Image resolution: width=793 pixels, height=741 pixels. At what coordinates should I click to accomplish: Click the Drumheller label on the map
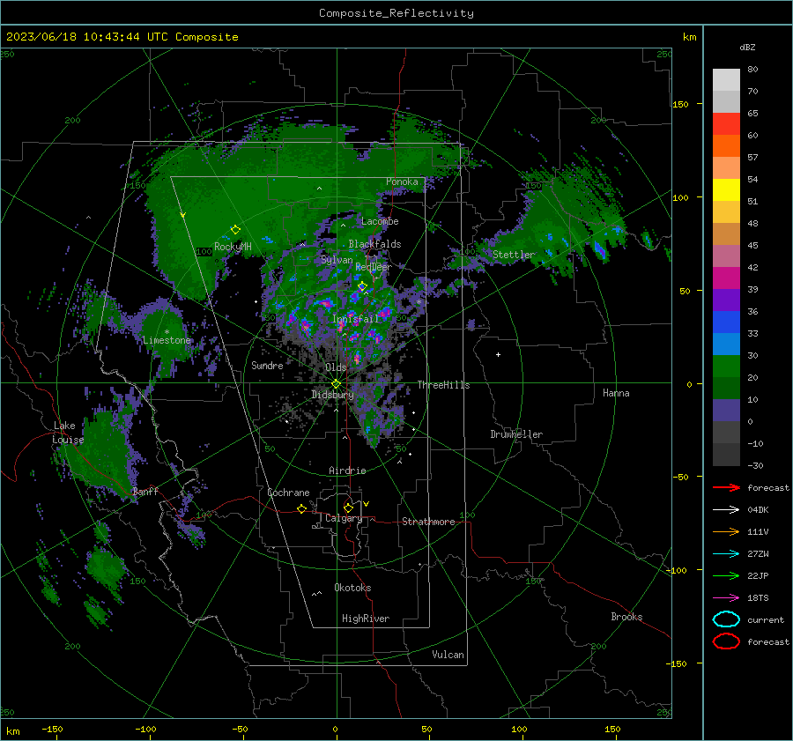(x=516, y=434)
